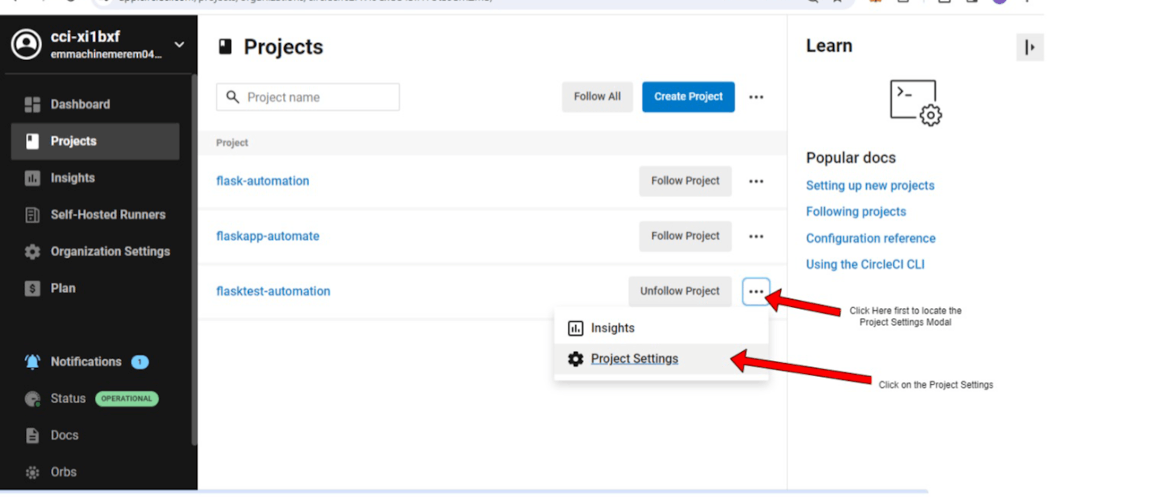Open flaskapp-automate more options menu
1176x497 pixels.
pyautogui.click(x=756, y=237)
